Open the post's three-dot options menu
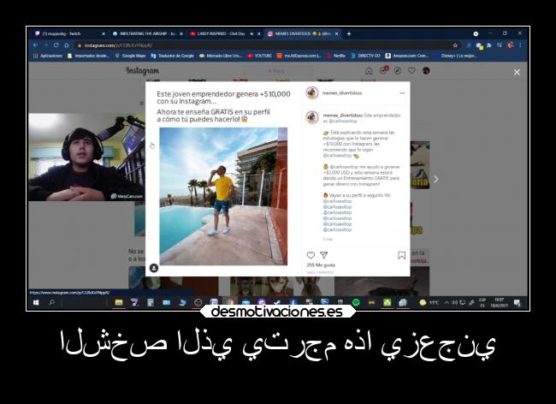The height and width of the screenshot is (404, 556). (402, 93)
